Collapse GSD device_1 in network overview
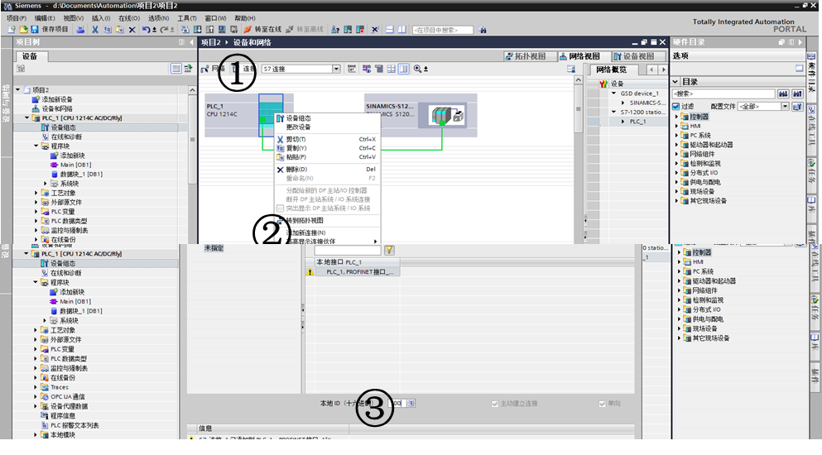The width and height of the screenshot is (822, 455). pos(614,93)
